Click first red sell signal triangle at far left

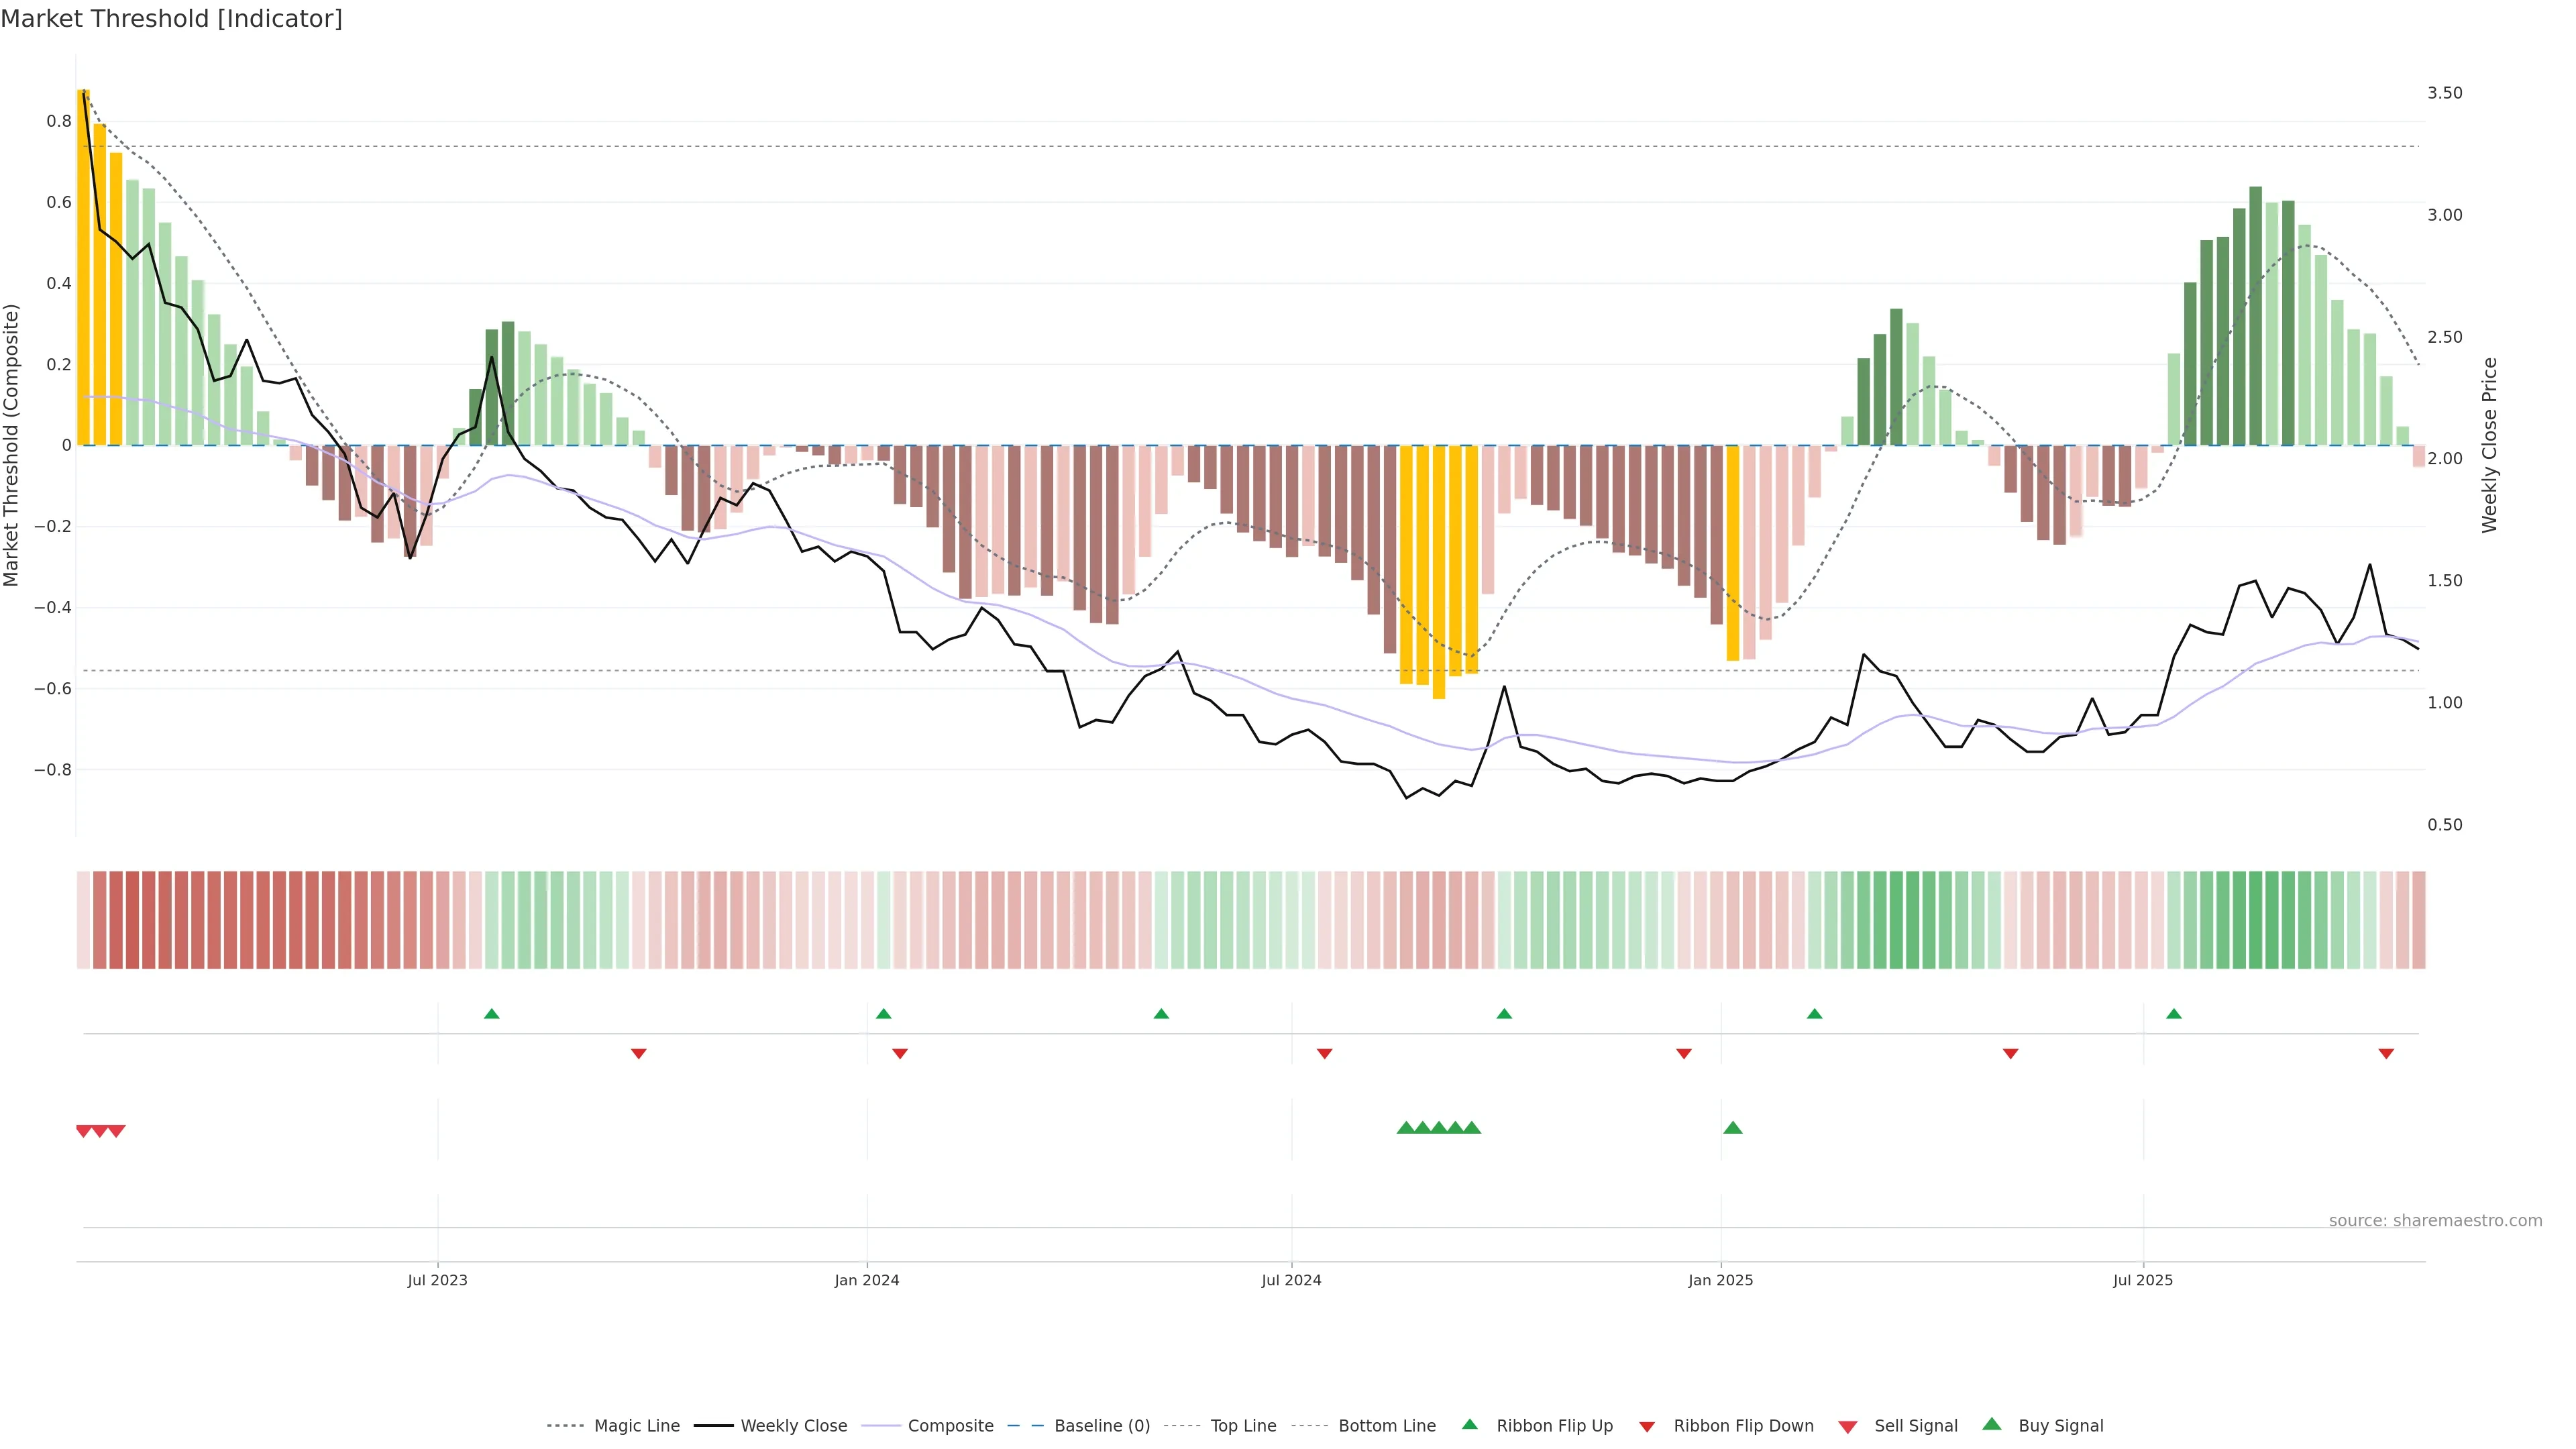(x=84, y=1131)
